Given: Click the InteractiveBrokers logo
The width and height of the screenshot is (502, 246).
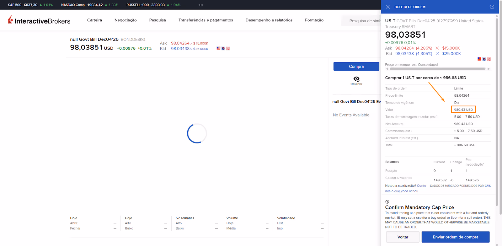Looking at the screenshot, I should tap(39, 20).
